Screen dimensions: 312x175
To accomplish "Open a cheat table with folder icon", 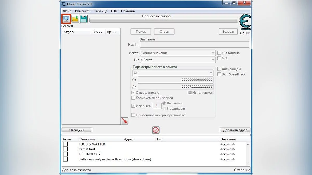I will (x=75, y=19).
